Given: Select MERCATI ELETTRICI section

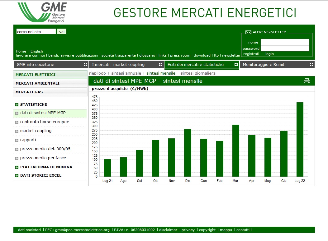Looking at the screenshot, I should [50, 75].
